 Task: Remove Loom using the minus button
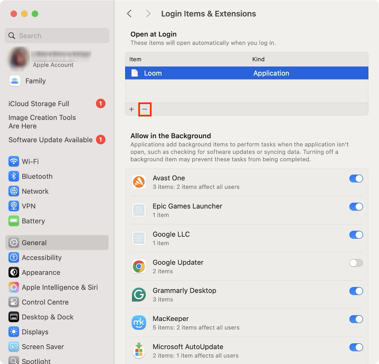[145, 109]
